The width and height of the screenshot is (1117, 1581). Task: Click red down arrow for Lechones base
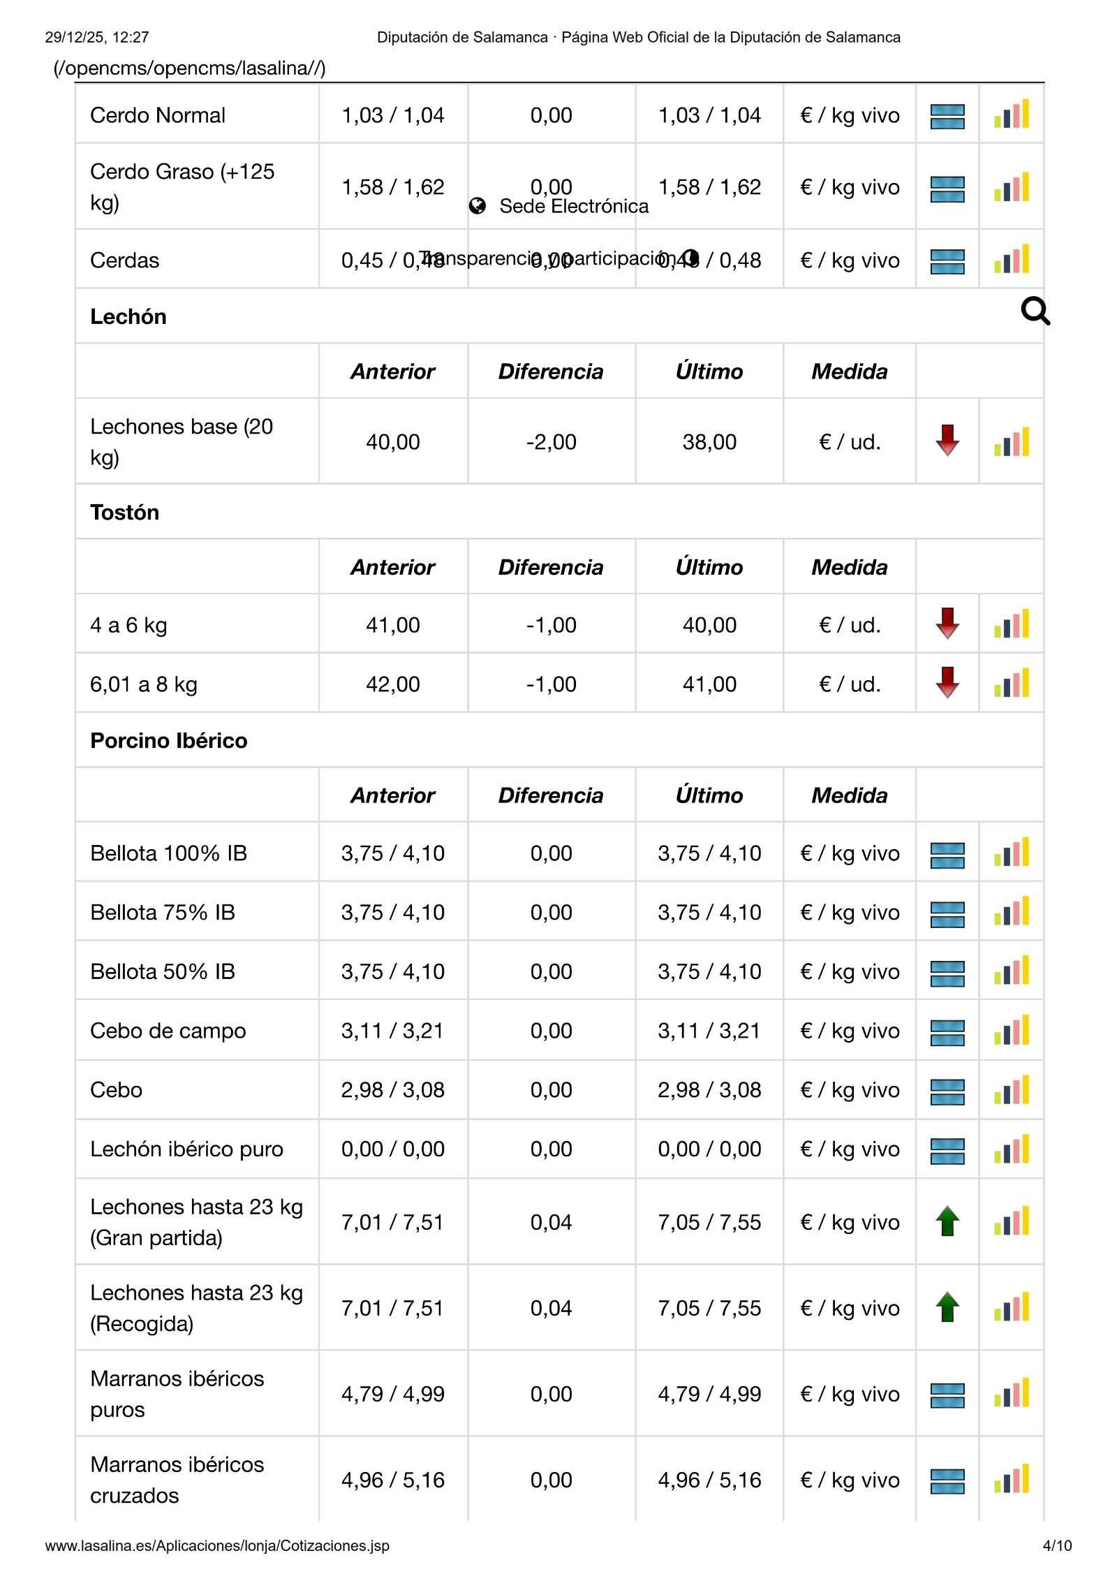947,441
